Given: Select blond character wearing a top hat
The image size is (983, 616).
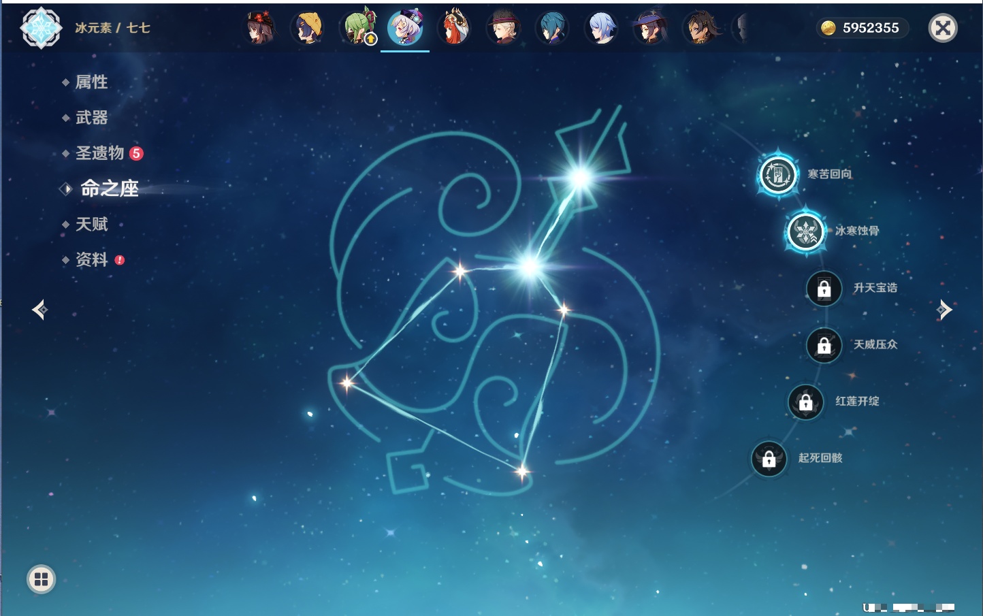Looking at the screenshot, I should click(503, 28).
